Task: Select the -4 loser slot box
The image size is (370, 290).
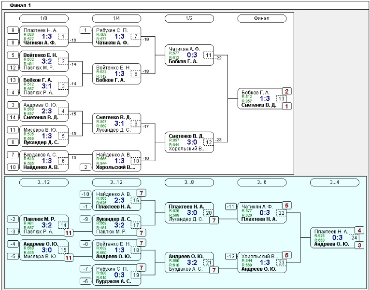Action: coord(13,244)
